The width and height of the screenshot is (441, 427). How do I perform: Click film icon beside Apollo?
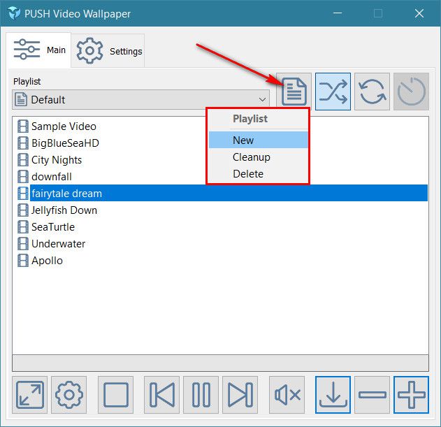(x=23, y=261)
